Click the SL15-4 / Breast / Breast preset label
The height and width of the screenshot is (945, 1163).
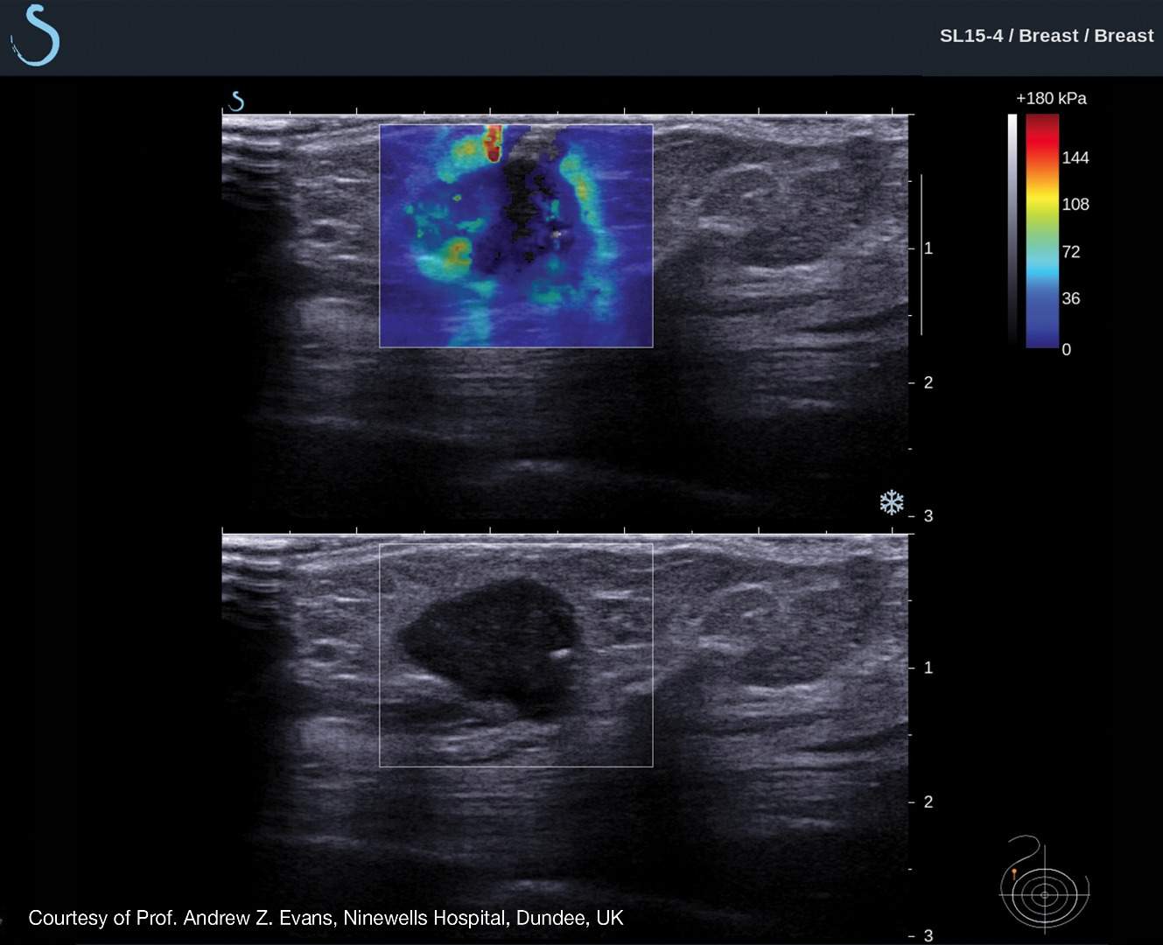coord(1046,36)
